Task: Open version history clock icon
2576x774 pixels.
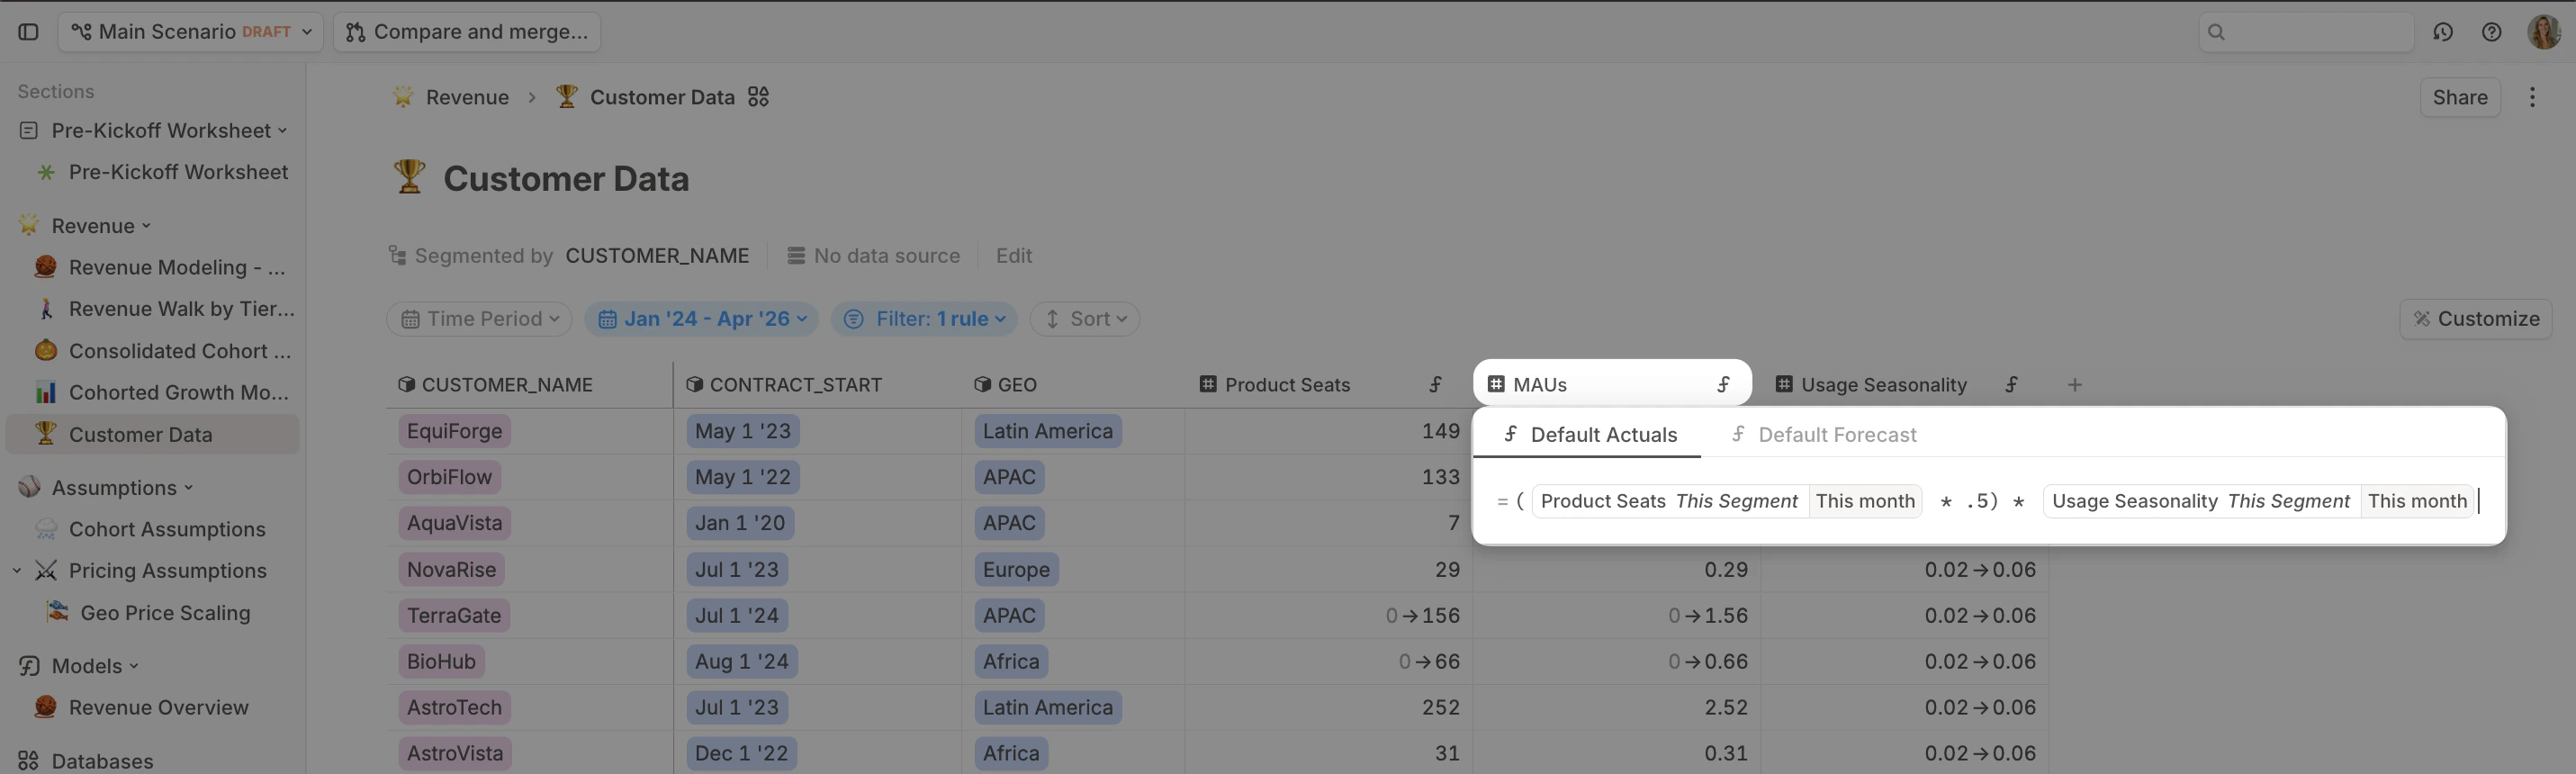Action: coord(2443,32)
